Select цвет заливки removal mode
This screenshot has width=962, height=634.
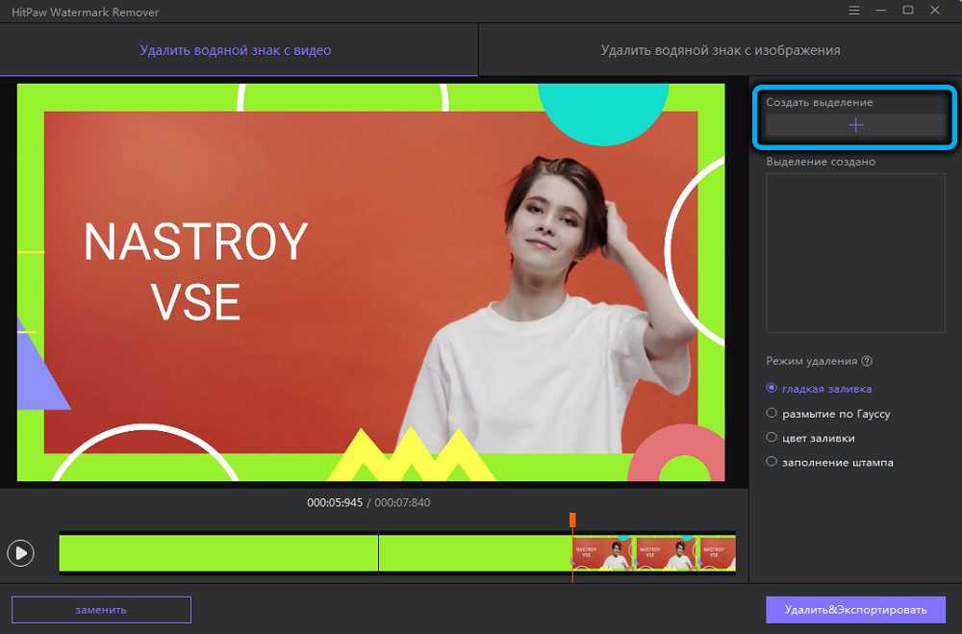coord(772,438)
